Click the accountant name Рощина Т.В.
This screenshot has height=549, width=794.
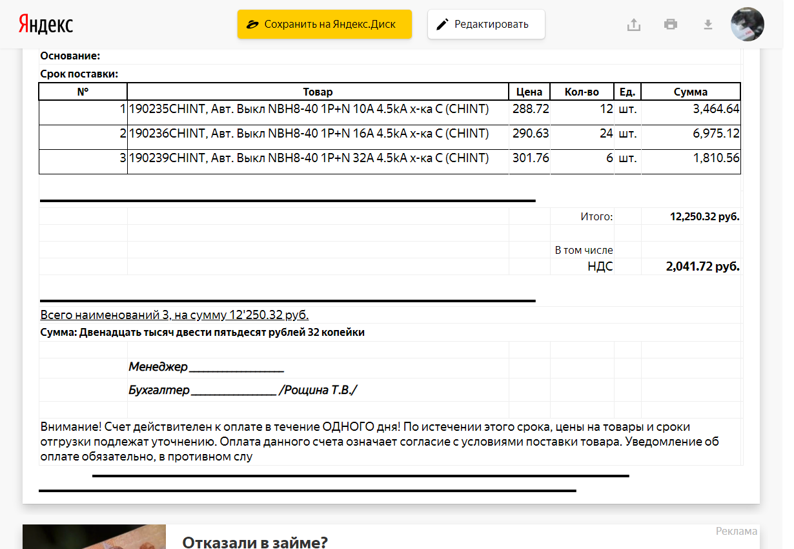click(x=318, y=390)
